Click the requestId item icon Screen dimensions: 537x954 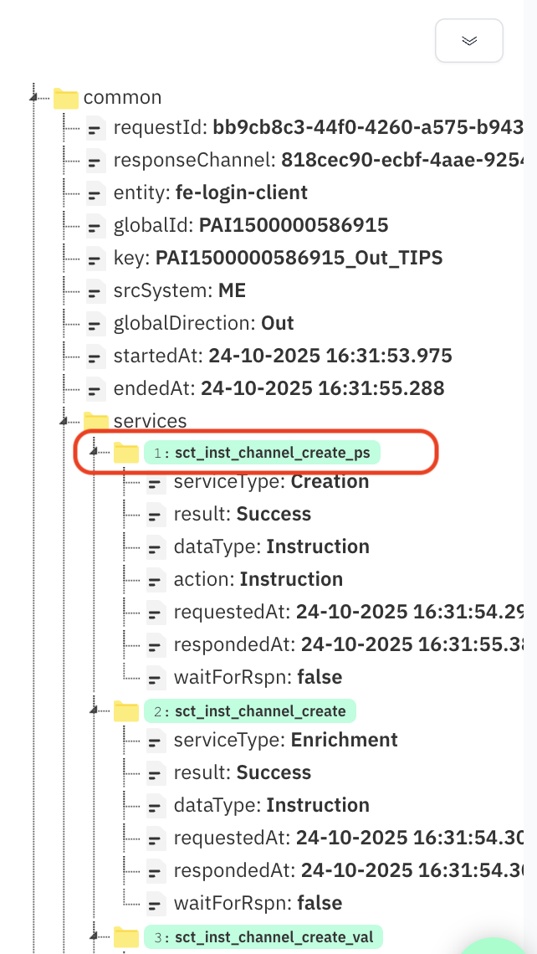tap(96, 128)
